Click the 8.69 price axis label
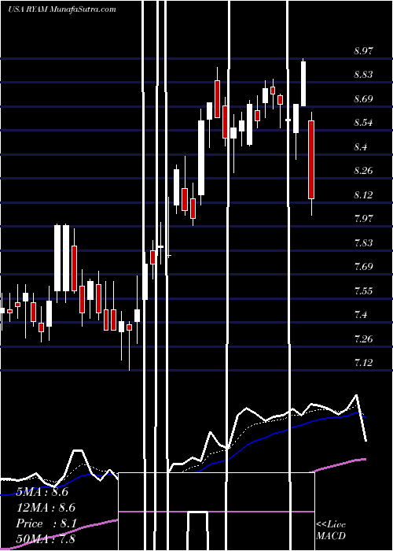 [363, 98]
